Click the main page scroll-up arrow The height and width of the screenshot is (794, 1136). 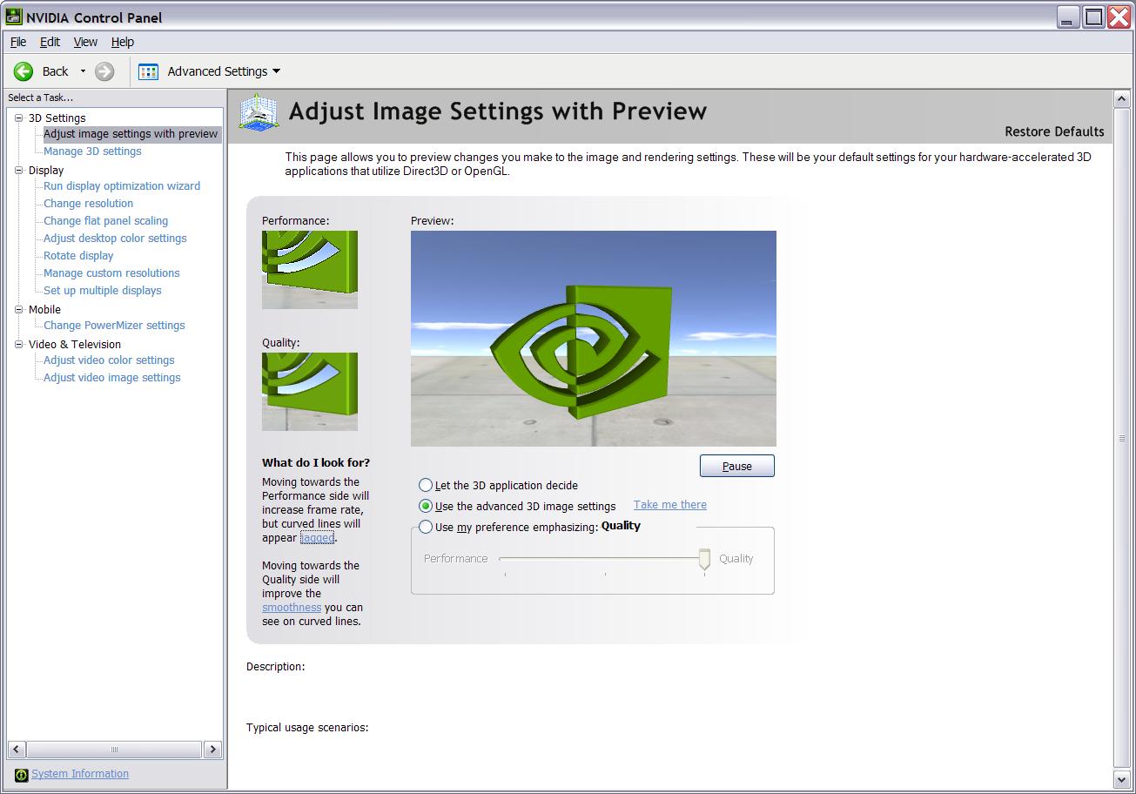tap(1121, 98)
